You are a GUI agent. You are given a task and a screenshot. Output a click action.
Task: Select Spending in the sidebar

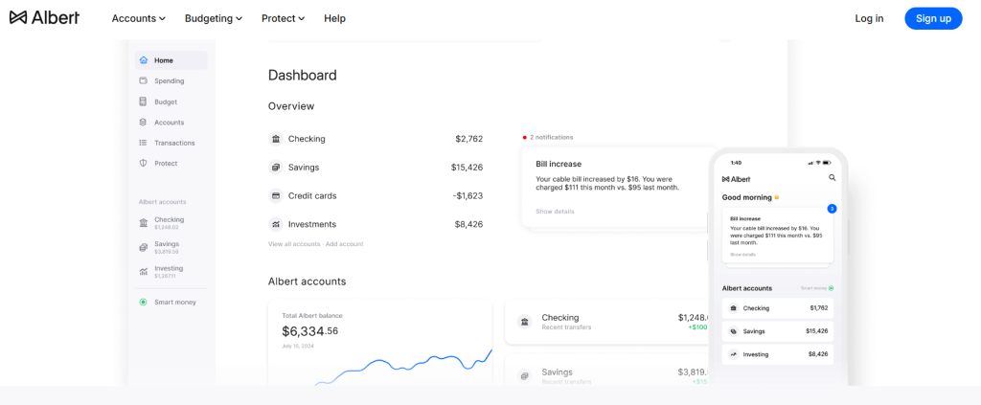(x=171, y=81)
